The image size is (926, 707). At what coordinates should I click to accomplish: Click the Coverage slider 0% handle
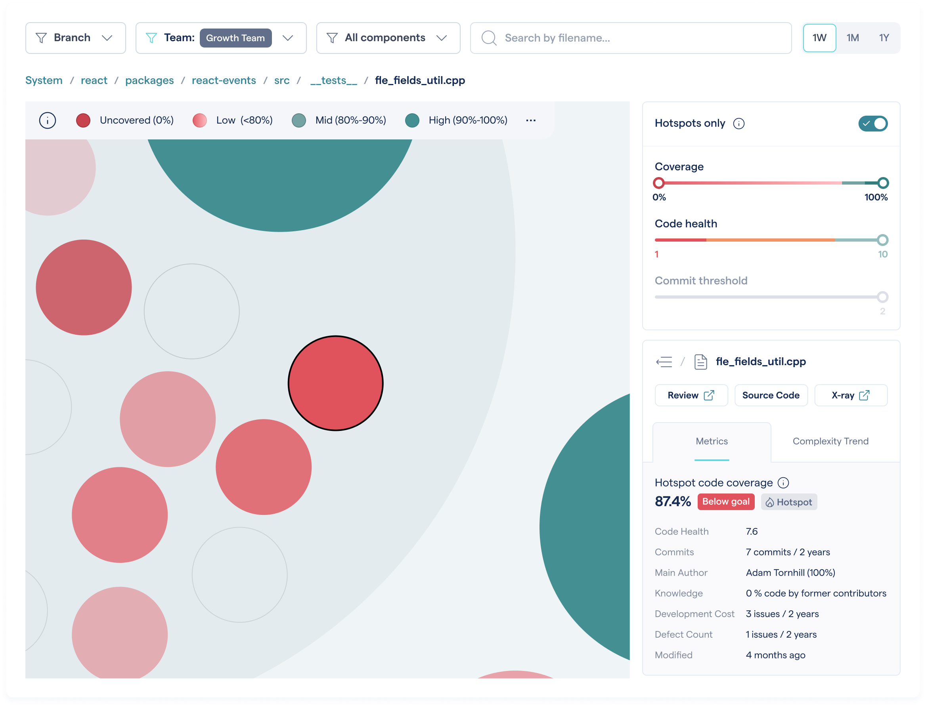tap(658, 183)
